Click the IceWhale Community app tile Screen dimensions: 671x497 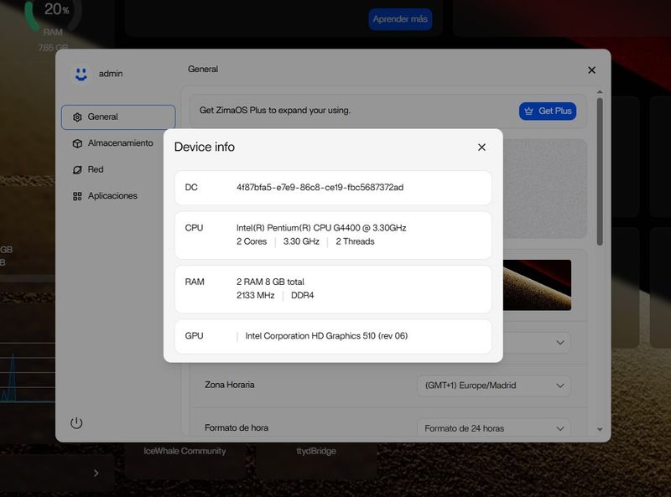point(185,460)
